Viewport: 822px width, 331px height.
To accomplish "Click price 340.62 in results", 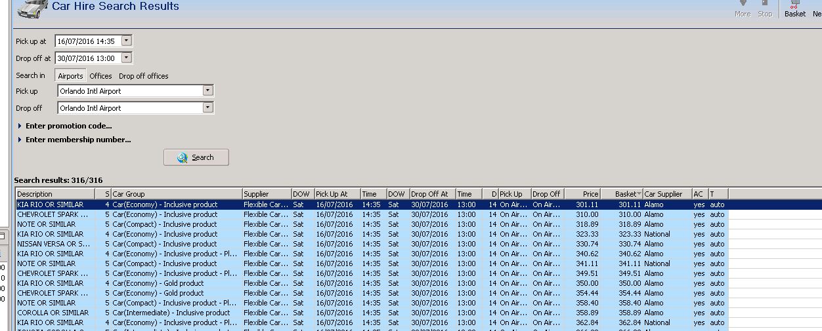I will coord(587,254).
